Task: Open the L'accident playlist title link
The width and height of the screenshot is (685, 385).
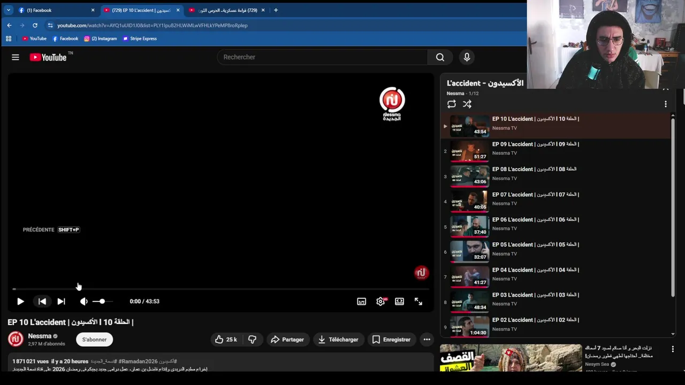Action: (485, 83)
